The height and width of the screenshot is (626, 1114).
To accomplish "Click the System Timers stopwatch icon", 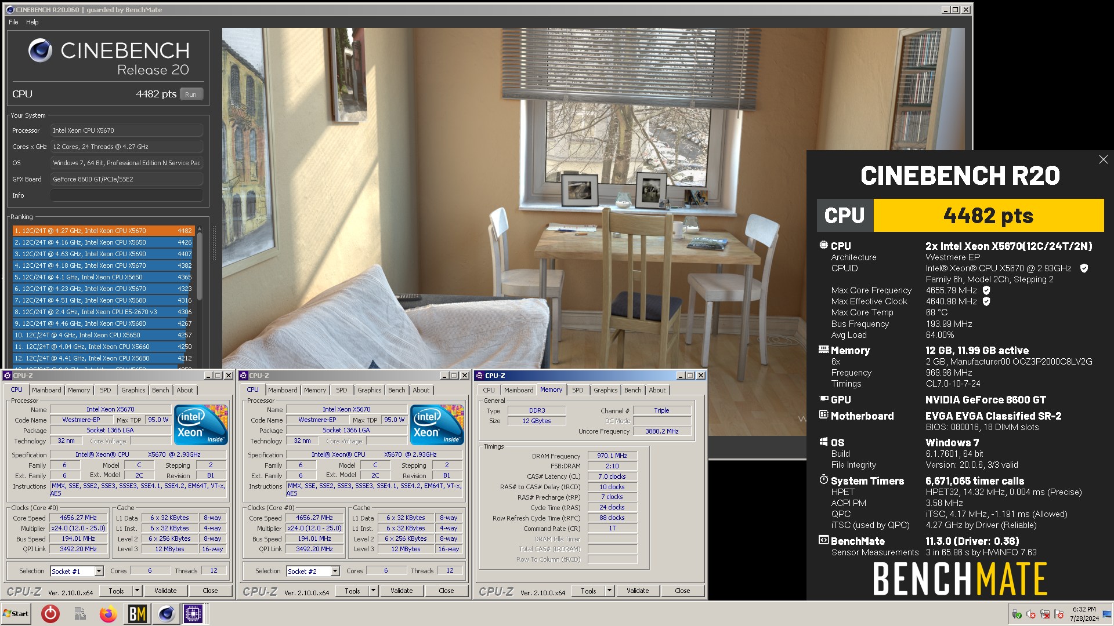I will (823, 480).
